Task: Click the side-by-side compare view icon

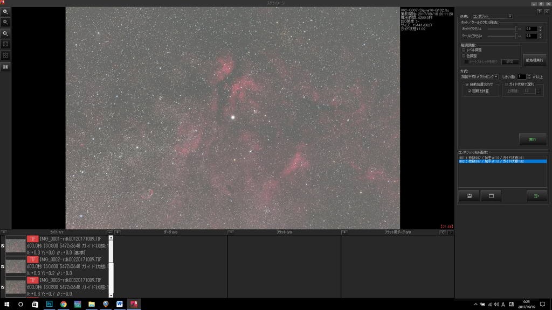Action: (5, 67)
